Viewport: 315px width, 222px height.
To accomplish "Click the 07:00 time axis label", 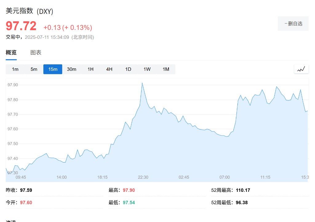I will [x=224, y=177].
